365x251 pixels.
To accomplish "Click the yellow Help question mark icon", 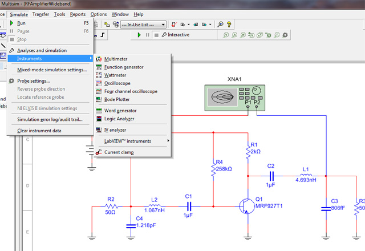I will [229, 25].
